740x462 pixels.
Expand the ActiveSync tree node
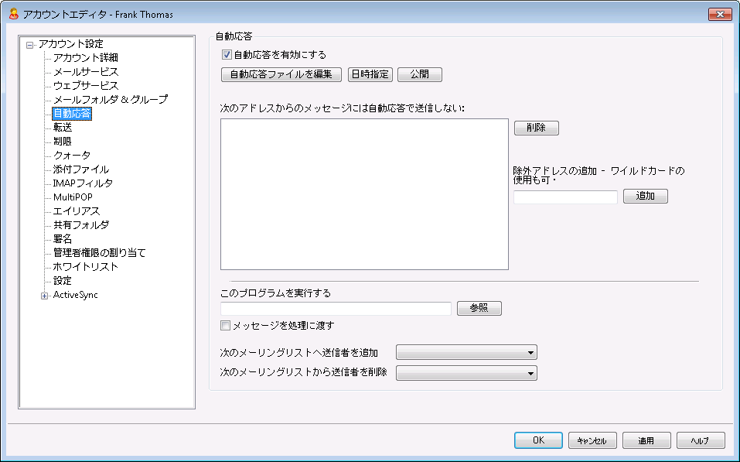coord(44,295)
